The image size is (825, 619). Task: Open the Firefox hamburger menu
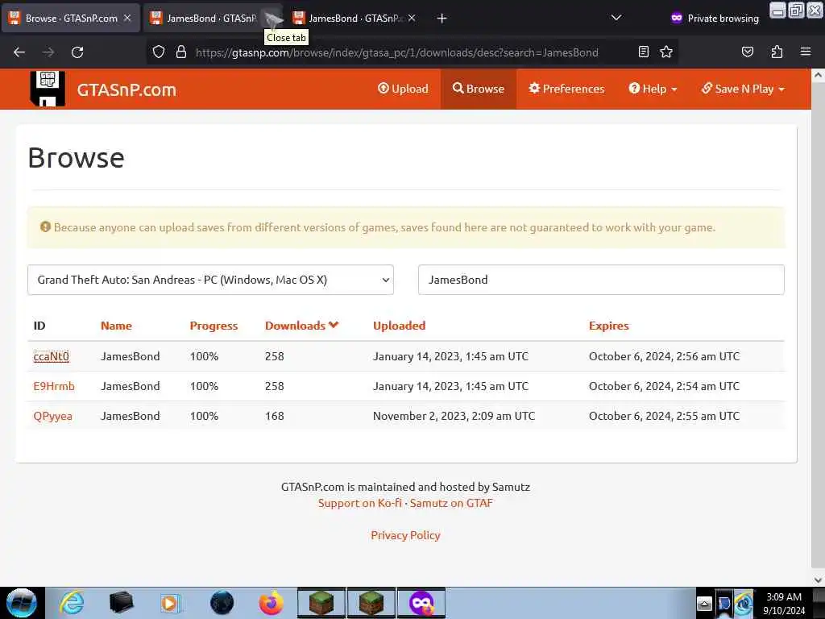point(806,52)
